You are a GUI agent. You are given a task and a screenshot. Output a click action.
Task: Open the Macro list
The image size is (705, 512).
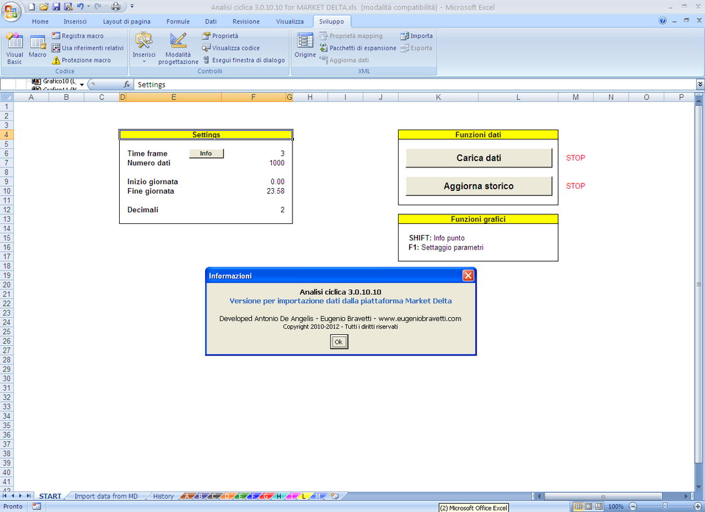coord(37,45)
